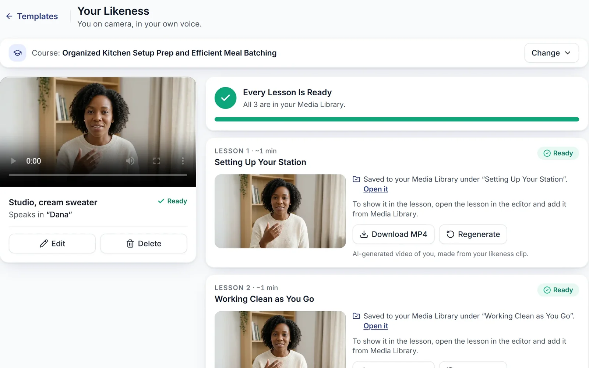This screenshot has height=368, width=589.
Task: Click Open it for Working Clean as You Go
Action: (375, 326)
